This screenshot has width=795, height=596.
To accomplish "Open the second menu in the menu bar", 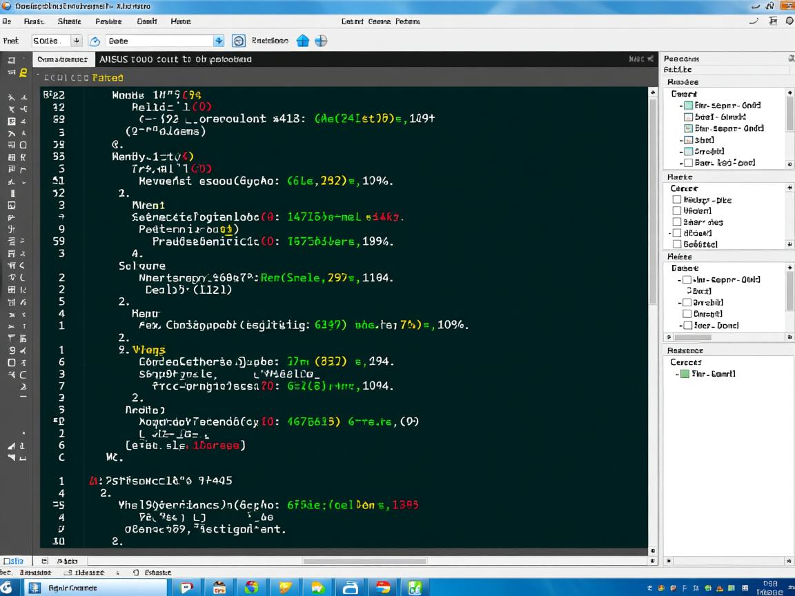I will (x=35, y=21).
